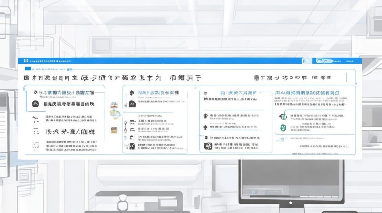The width and height of the screenshot is (382, 213).
Task: Click the black rounded chat icon in the second card
Action: click(x=132, y=104)
